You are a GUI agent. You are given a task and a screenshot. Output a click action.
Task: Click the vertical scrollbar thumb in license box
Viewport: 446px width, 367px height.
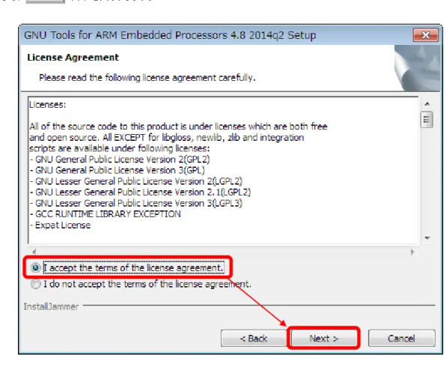[x=427, y=120]
